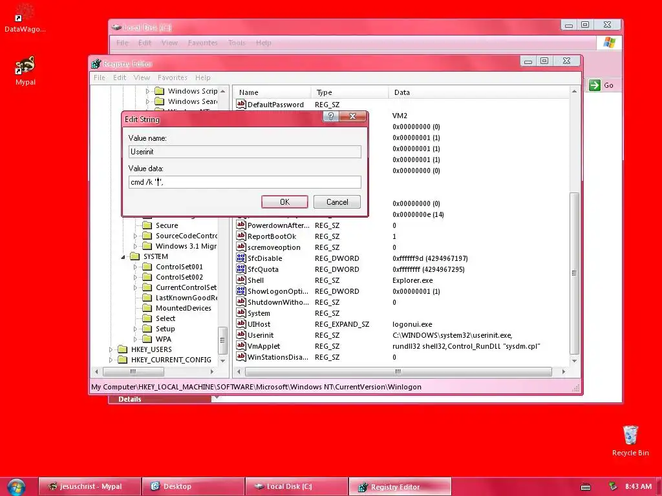Click the values list horizontal scrollbar thumb
The height and width of the screenshot is (496, 662).
click(398, 371)
